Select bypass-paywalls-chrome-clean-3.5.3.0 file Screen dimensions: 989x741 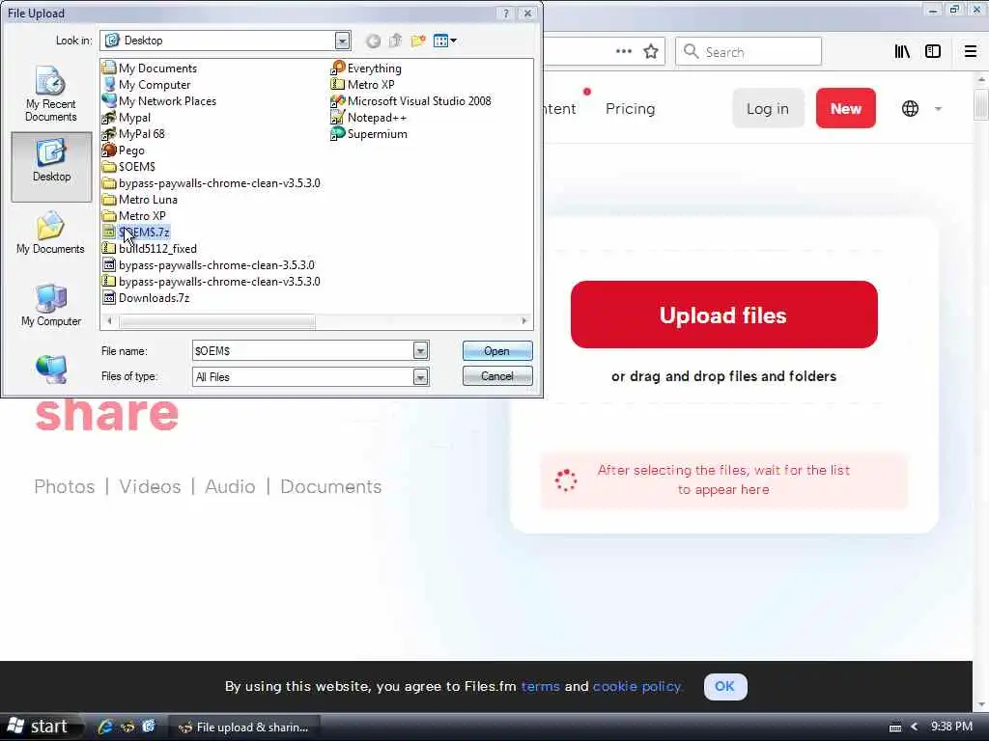coord(209,264)
